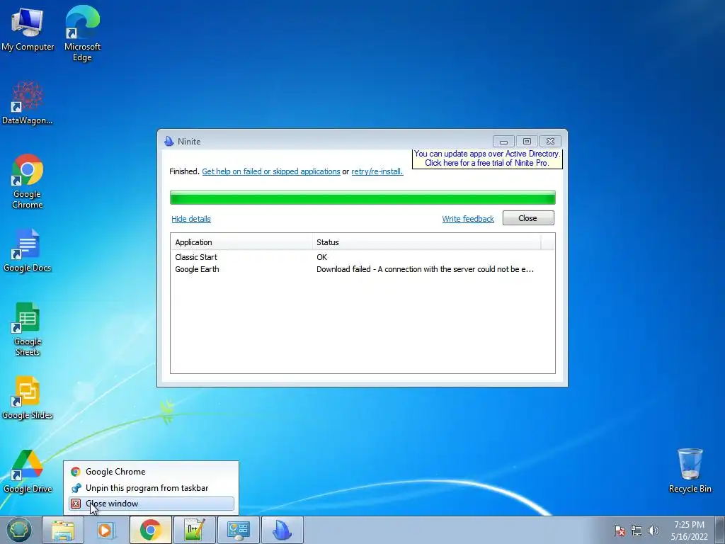This screenshot has width=725, height=544.
Task: Open Google Chrome desktop shortcut
Action: 28,181
